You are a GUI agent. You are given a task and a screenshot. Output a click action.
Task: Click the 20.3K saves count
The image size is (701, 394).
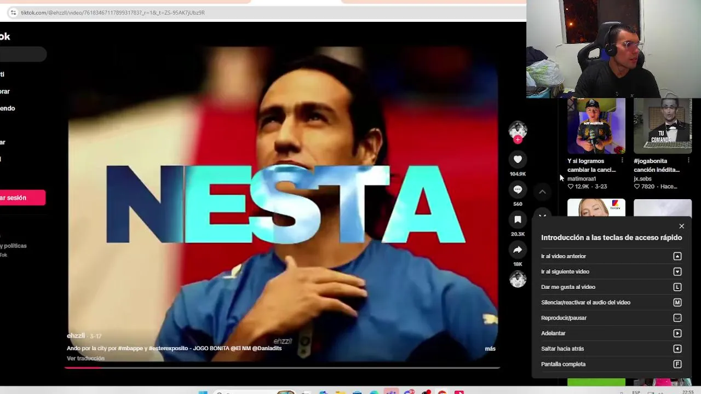click(518, 234)
